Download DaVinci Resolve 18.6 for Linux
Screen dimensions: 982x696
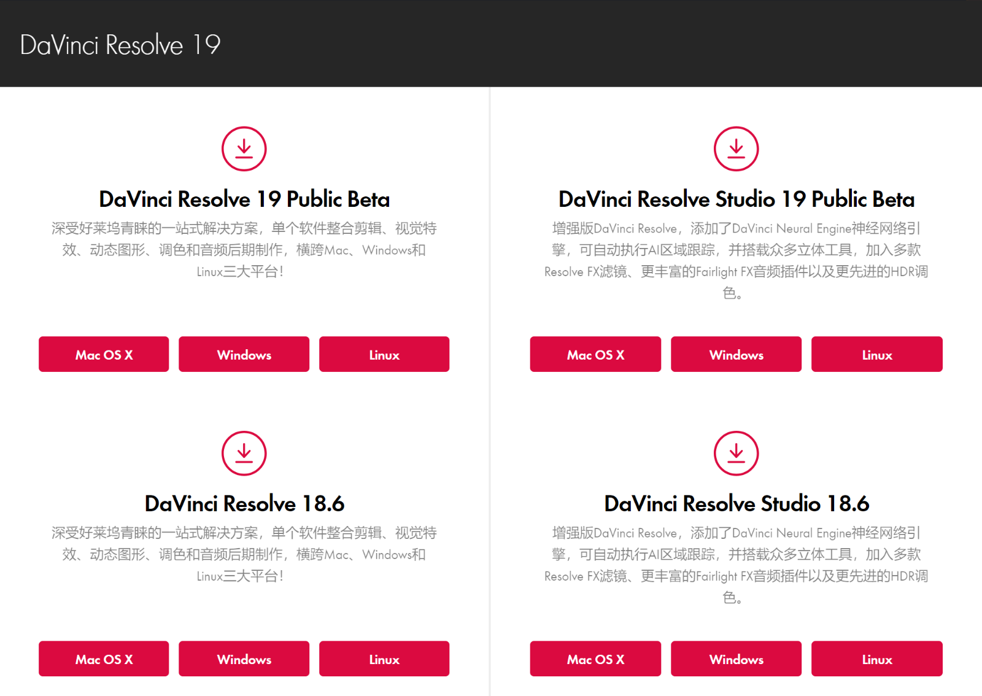pos(384,659)
